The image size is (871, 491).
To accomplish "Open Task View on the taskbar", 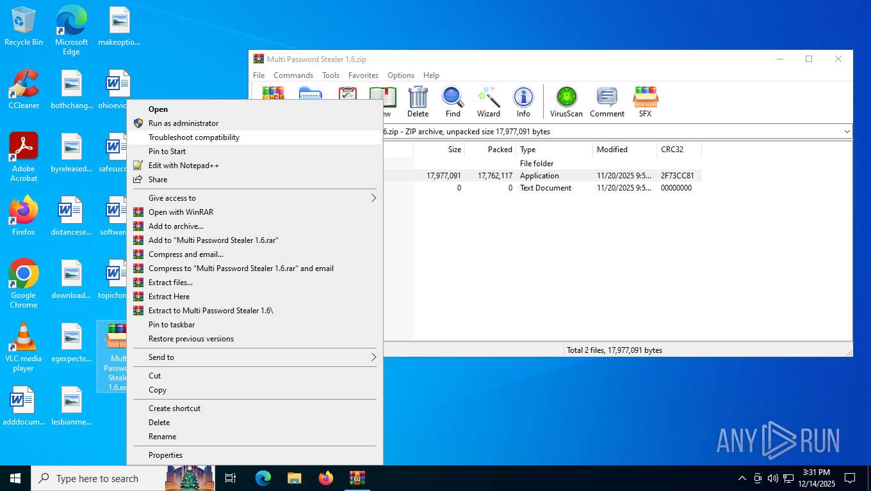I will pyautogui.click(x=231, y=478).
